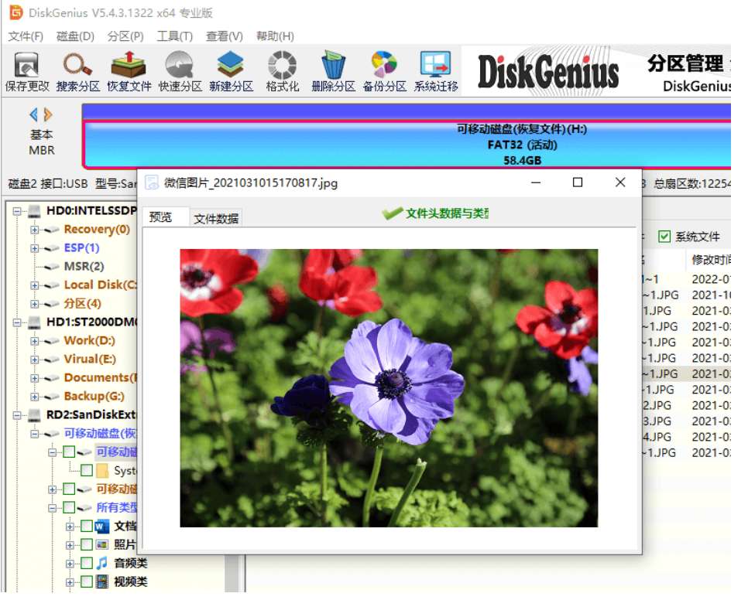
Task: Check the 文档 document type checkbox
Action: (87, 527)
